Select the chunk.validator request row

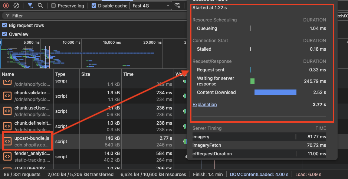(93, 96)
